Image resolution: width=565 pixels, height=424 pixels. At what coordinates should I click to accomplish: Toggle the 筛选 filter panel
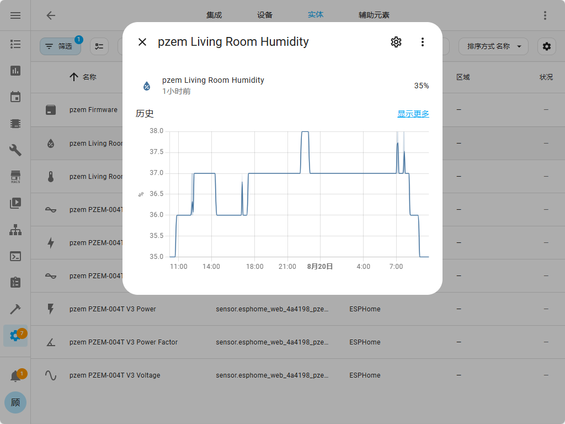pyautogui.click(x=60, y=46)
